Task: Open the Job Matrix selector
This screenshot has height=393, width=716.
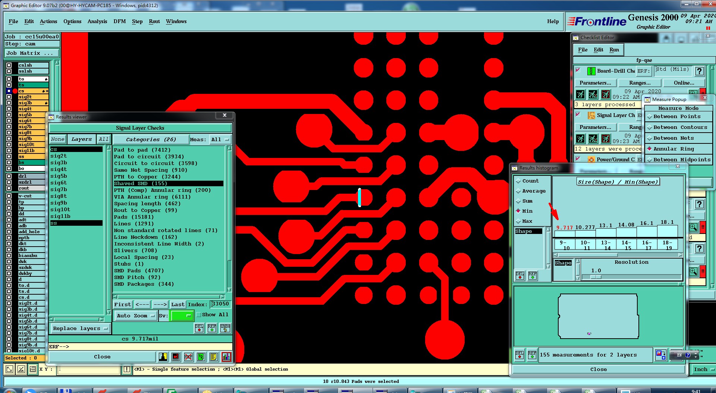Action: (x=32, y=53)
